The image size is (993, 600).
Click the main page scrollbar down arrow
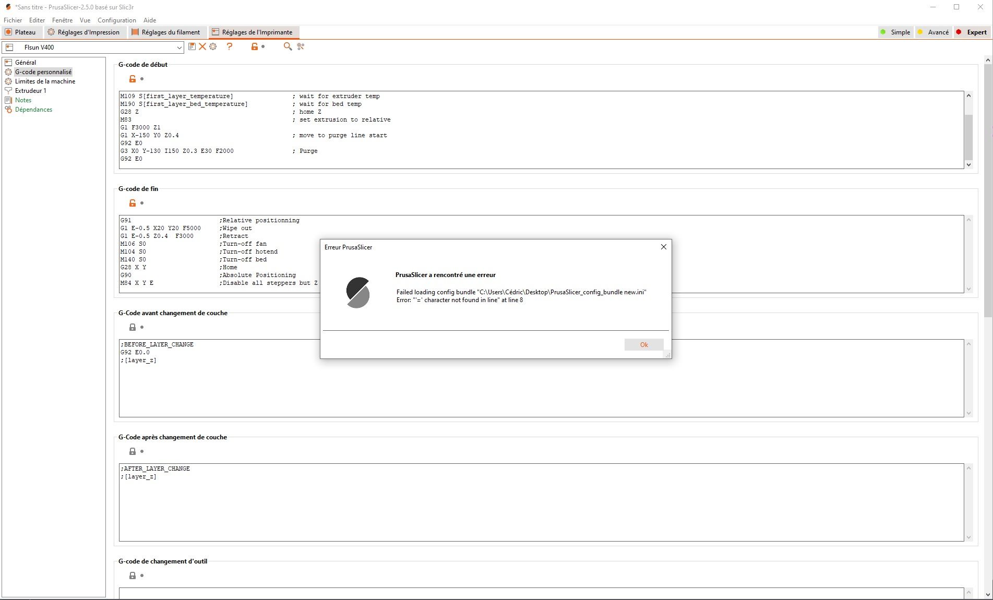pyautogui.click(x=988, y=594)
